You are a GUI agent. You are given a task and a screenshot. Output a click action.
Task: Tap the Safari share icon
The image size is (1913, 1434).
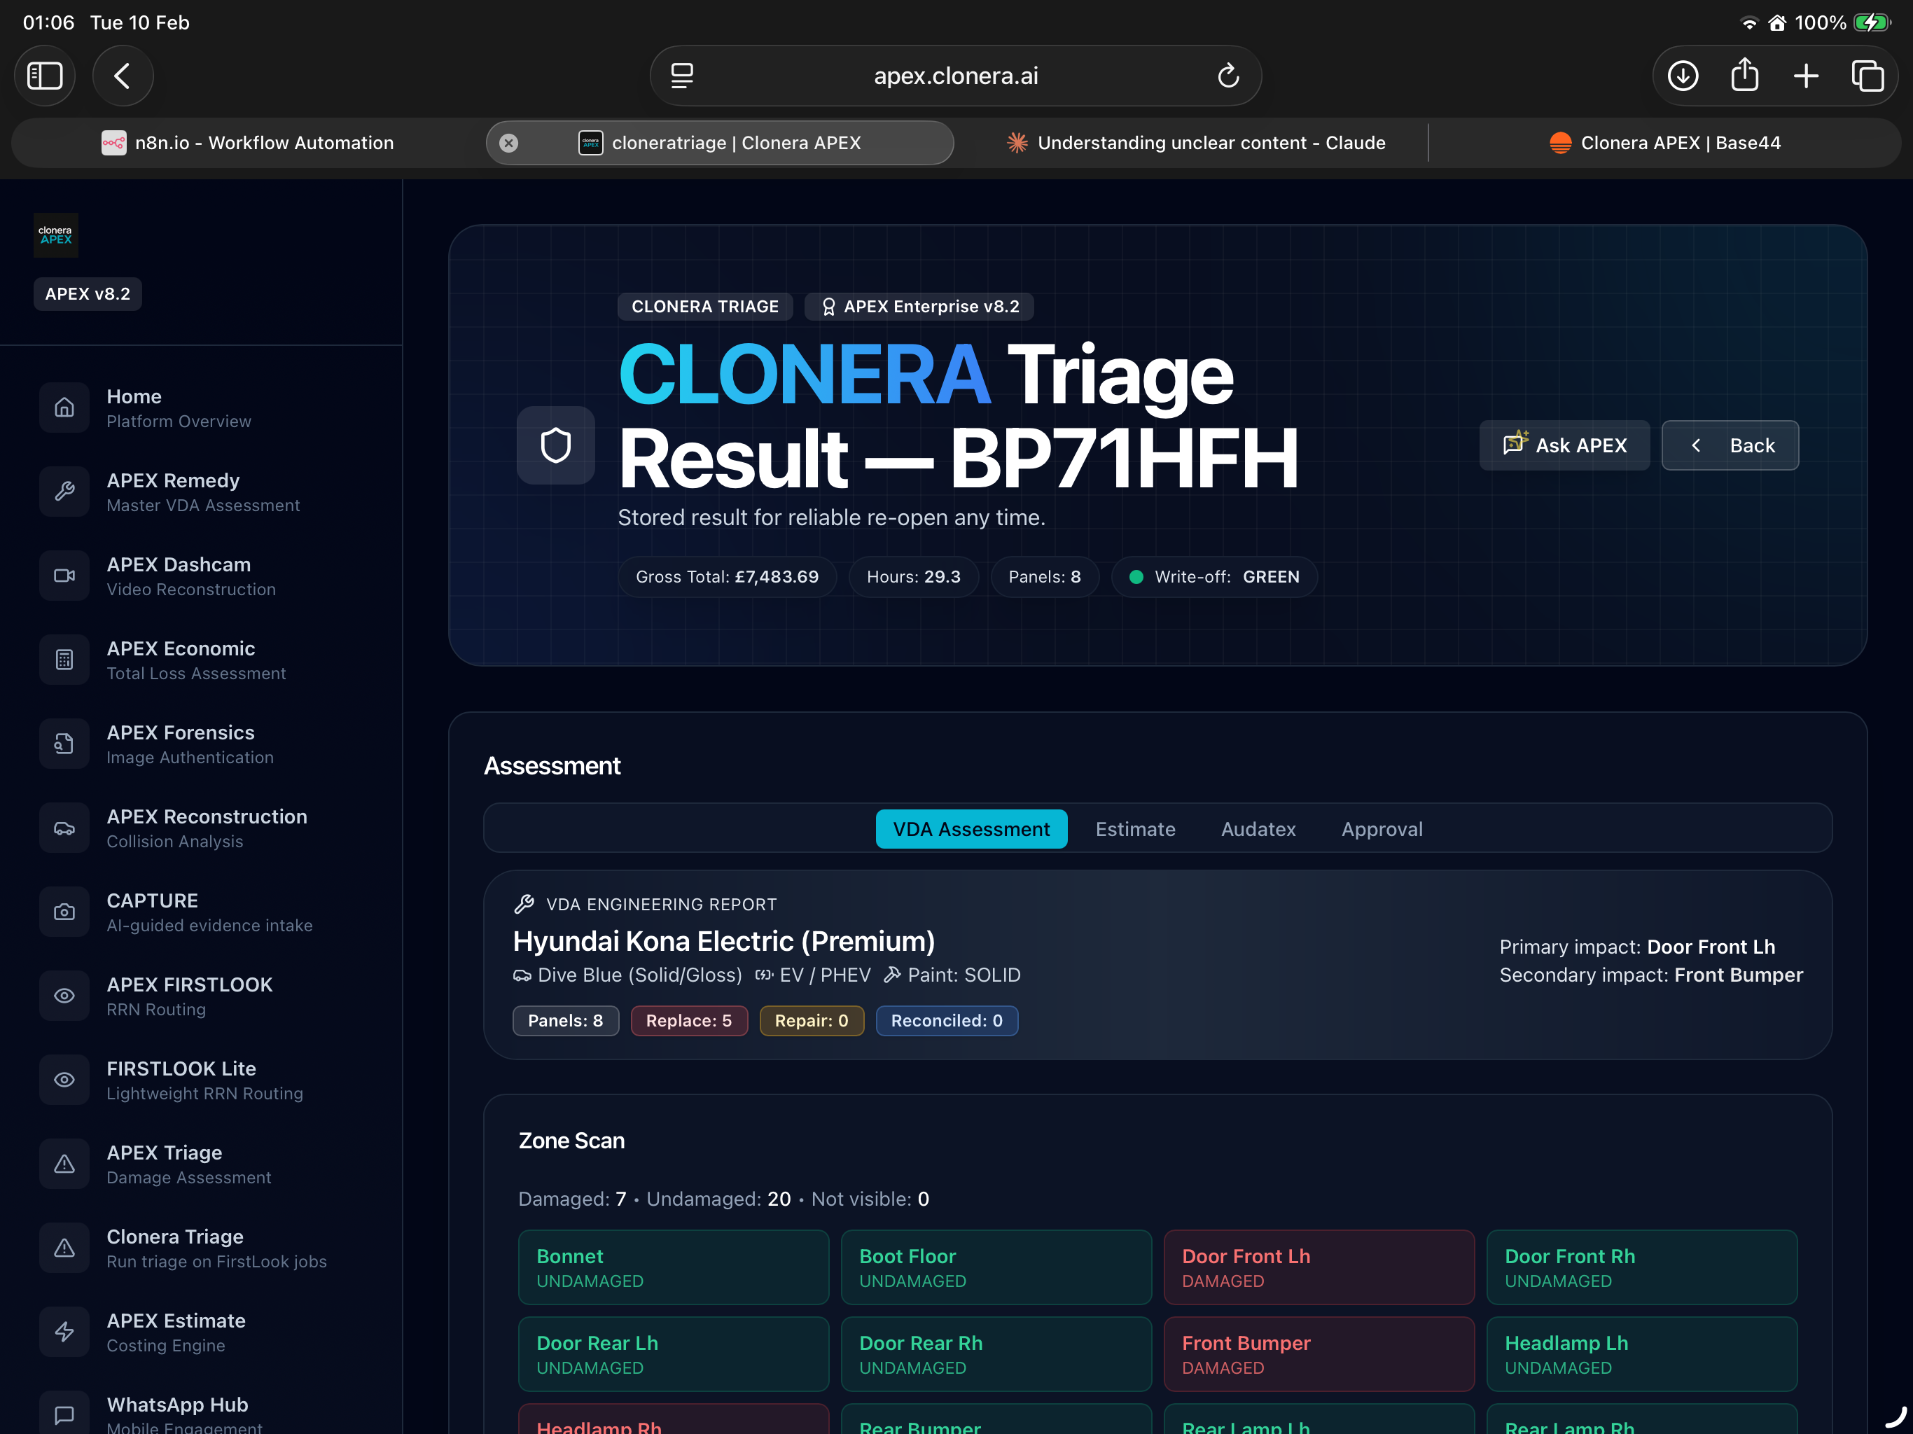click(x=1744, y=74)
